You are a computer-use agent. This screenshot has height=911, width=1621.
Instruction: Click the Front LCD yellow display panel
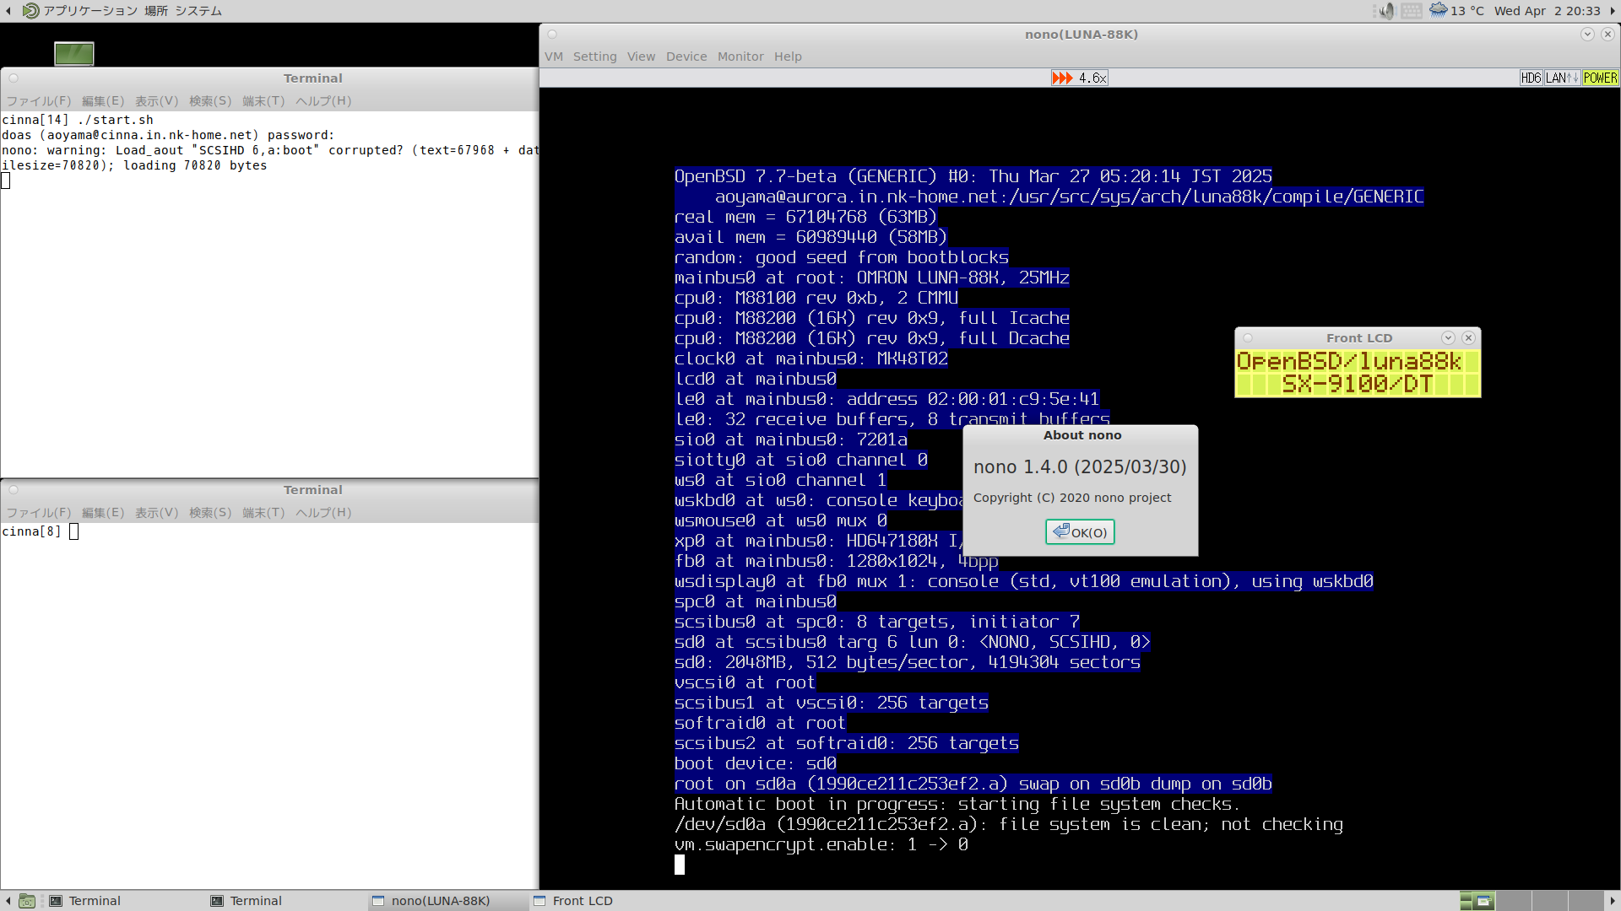point(1358,373)
